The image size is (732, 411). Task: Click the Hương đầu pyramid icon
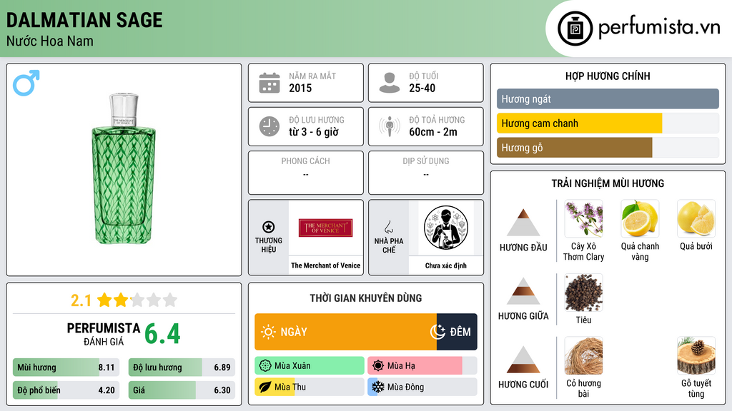523,223
